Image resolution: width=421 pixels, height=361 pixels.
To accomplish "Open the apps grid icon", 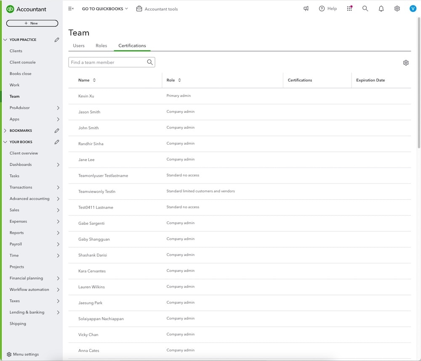I will 349,8.
